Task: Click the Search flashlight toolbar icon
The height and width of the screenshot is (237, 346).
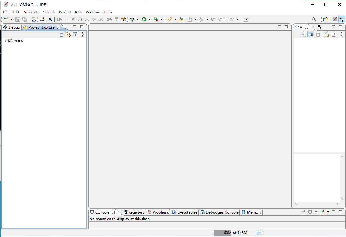Action: click(170, 19)
